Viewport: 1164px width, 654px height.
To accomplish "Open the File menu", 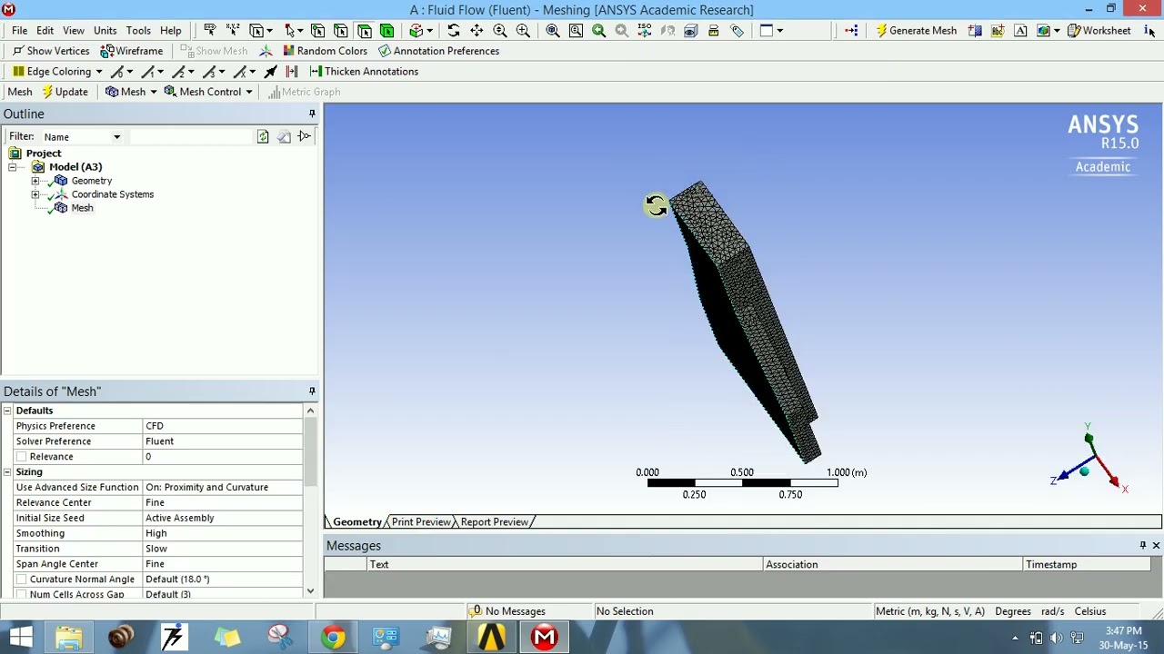I will [x=19, y=30].
